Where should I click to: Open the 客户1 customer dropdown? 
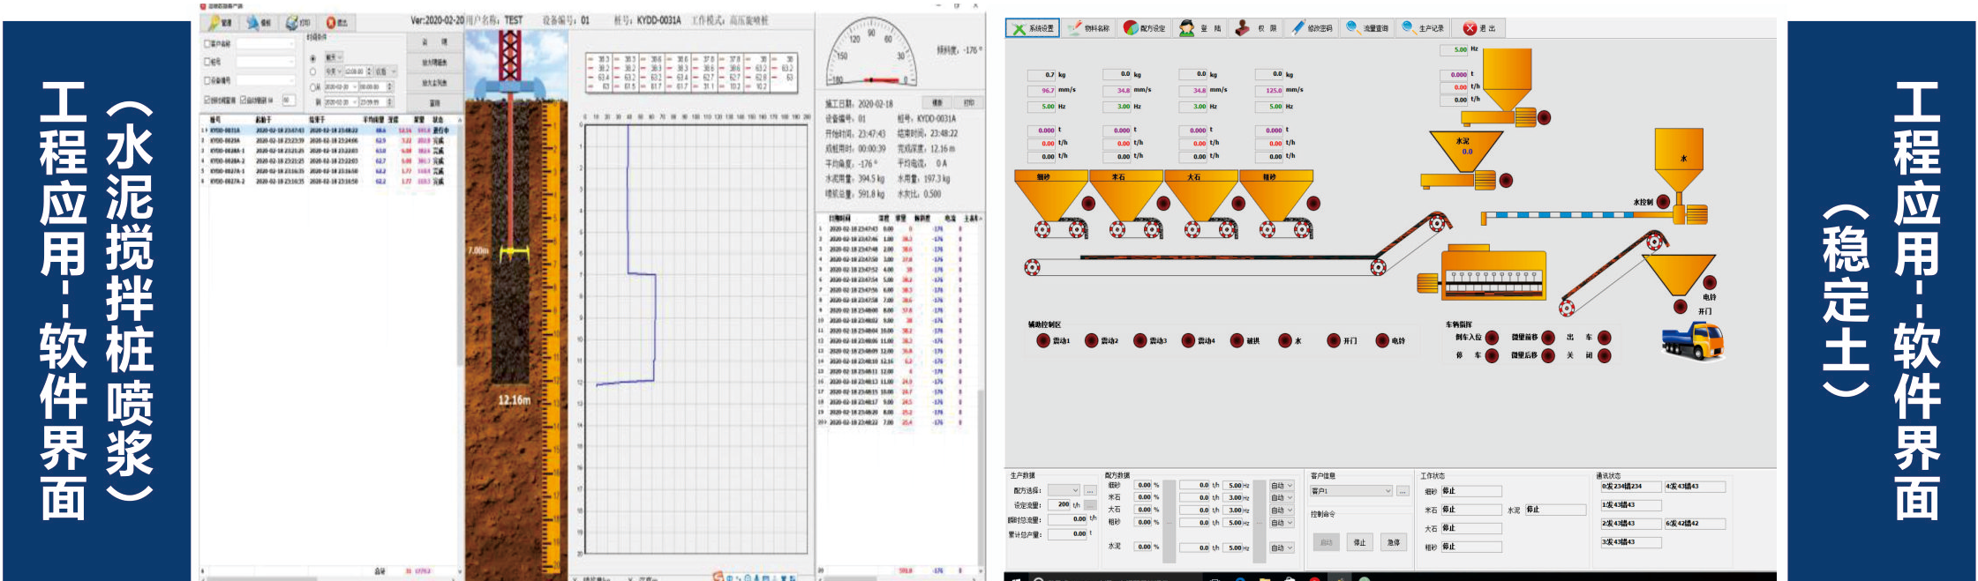tap(1388, 491)
